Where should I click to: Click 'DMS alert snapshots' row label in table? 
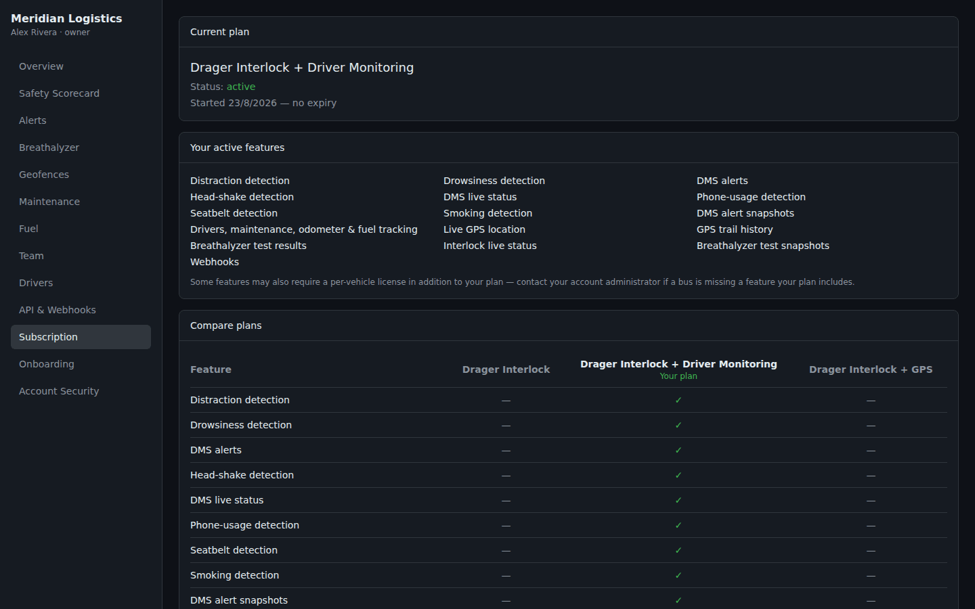point(239,600)
